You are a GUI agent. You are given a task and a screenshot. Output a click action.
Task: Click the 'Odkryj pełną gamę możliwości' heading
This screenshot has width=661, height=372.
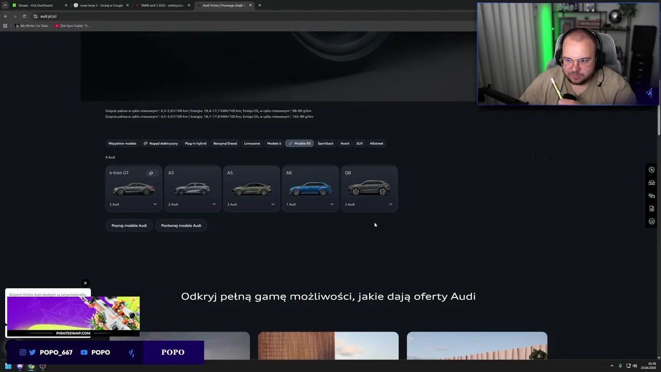[328, 296]
